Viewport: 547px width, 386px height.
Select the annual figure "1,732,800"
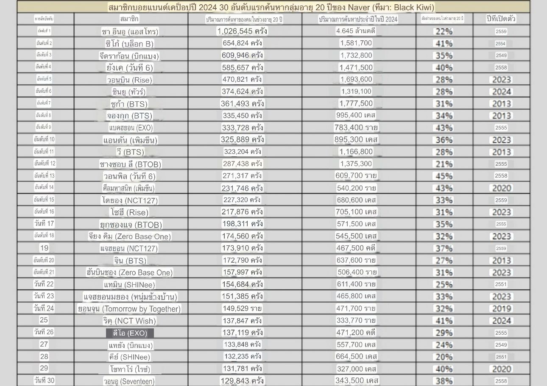tap(356, 55)
